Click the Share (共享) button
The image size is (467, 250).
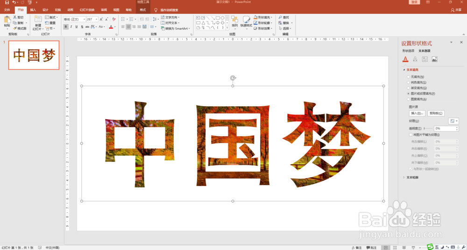pyautogui.click(x=456, y=10)
